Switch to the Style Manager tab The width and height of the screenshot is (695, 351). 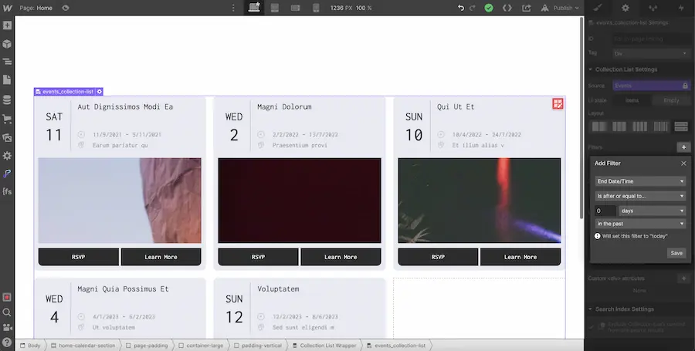point(653,8)
